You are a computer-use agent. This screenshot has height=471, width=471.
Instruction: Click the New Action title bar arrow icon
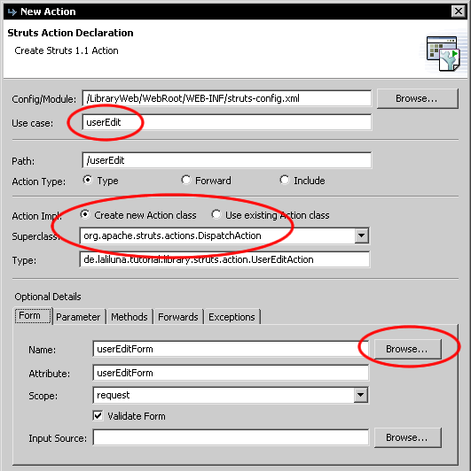(x=12, y=12)
